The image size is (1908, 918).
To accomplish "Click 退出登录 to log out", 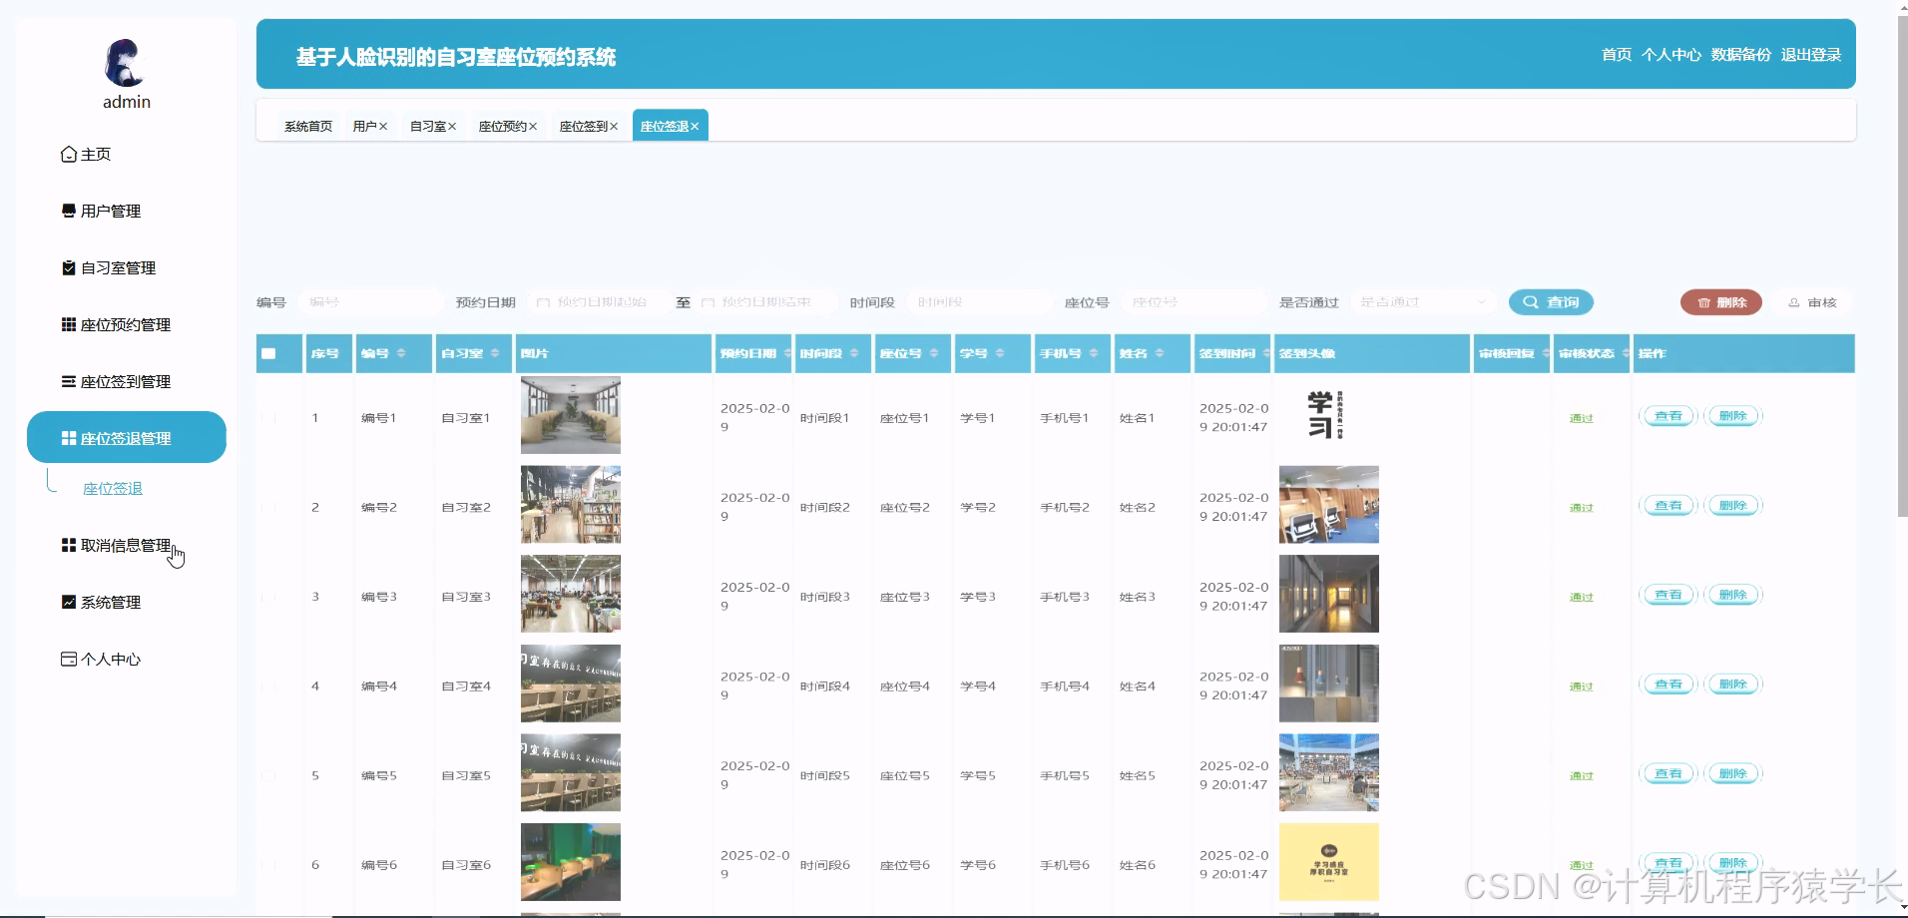I will pyautogui.click(x=1811, y=55).
